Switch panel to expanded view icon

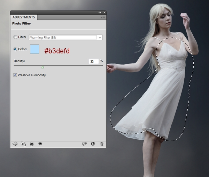click(x=23, y=143)
